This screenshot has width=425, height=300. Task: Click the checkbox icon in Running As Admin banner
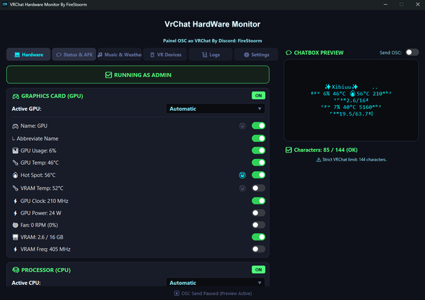(x=108, y=75)
